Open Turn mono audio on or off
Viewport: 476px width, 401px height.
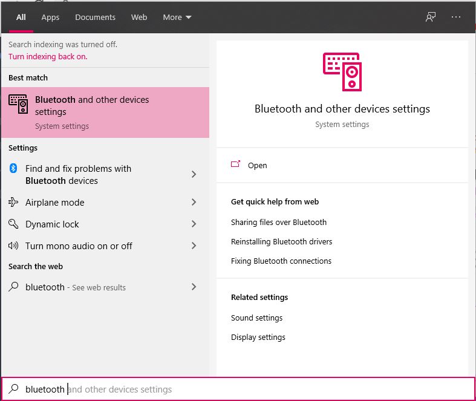[x=105, y=246]
